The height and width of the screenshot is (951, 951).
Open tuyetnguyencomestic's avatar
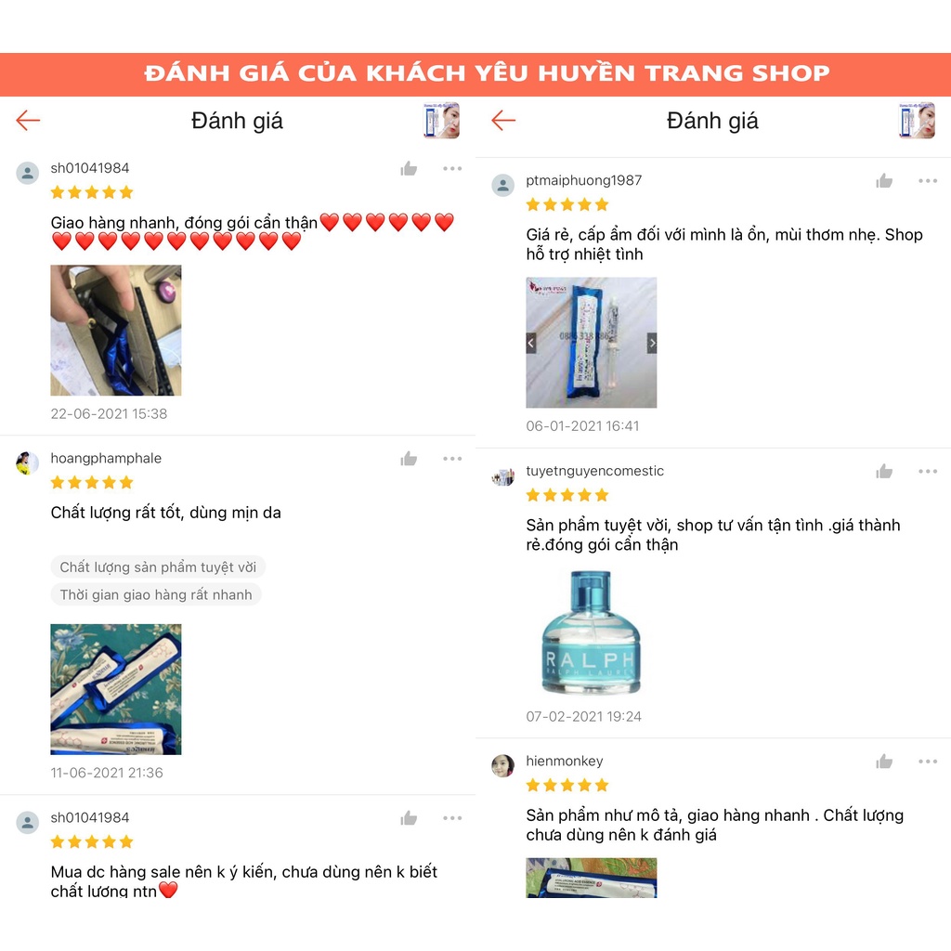tap(502, 476)
